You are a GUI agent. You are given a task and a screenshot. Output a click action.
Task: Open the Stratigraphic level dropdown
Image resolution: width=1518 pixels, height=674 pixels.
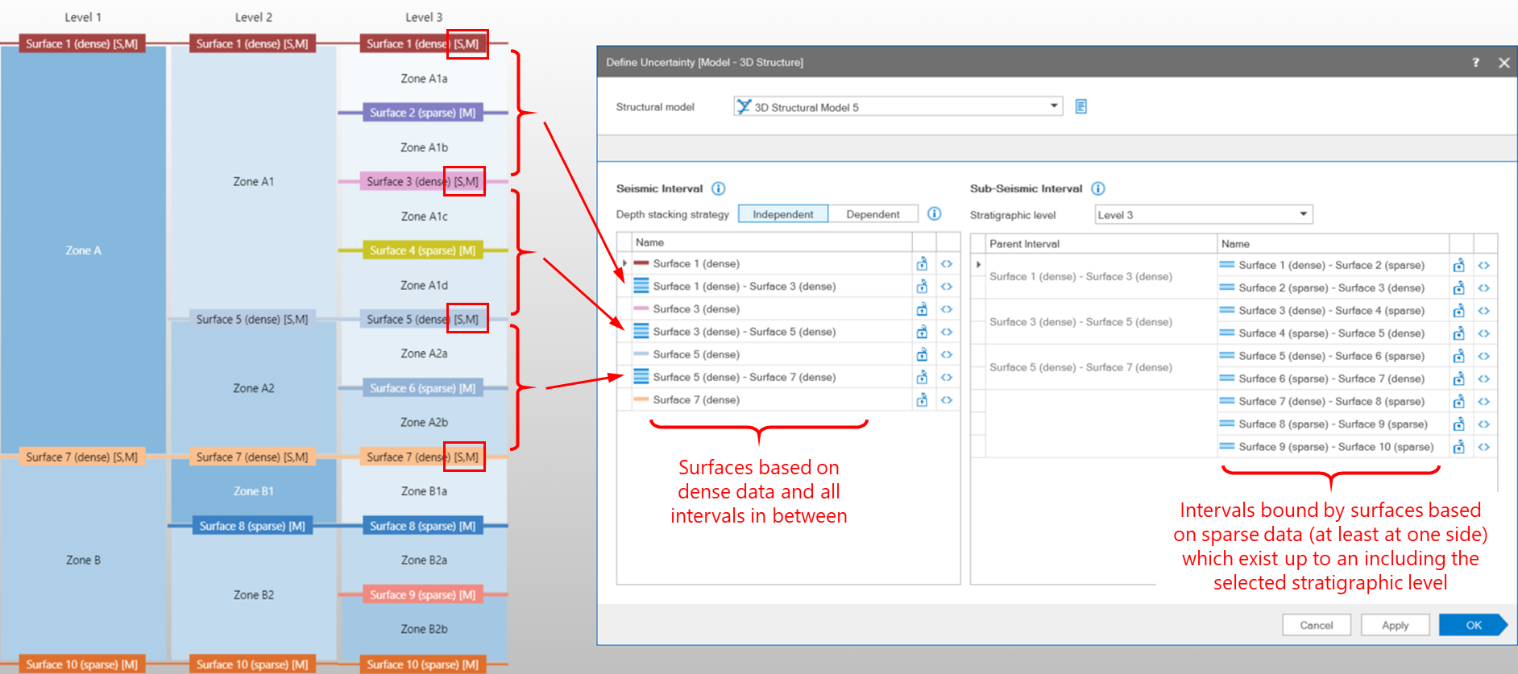click(x=1302, y=214)
